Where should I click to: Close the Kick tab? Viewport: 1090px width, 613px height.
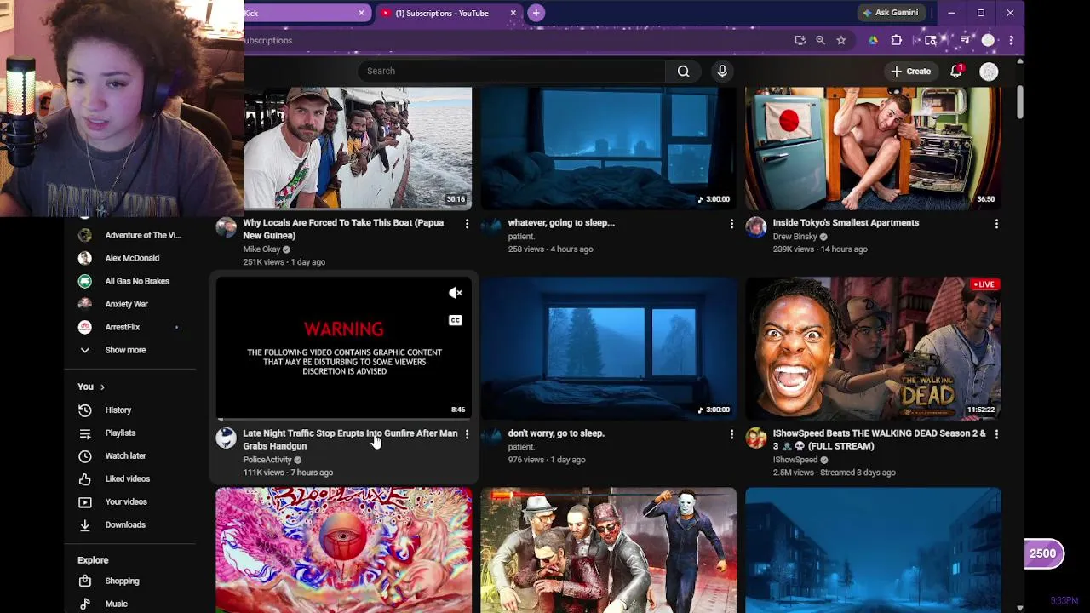(x=361, y=13)
